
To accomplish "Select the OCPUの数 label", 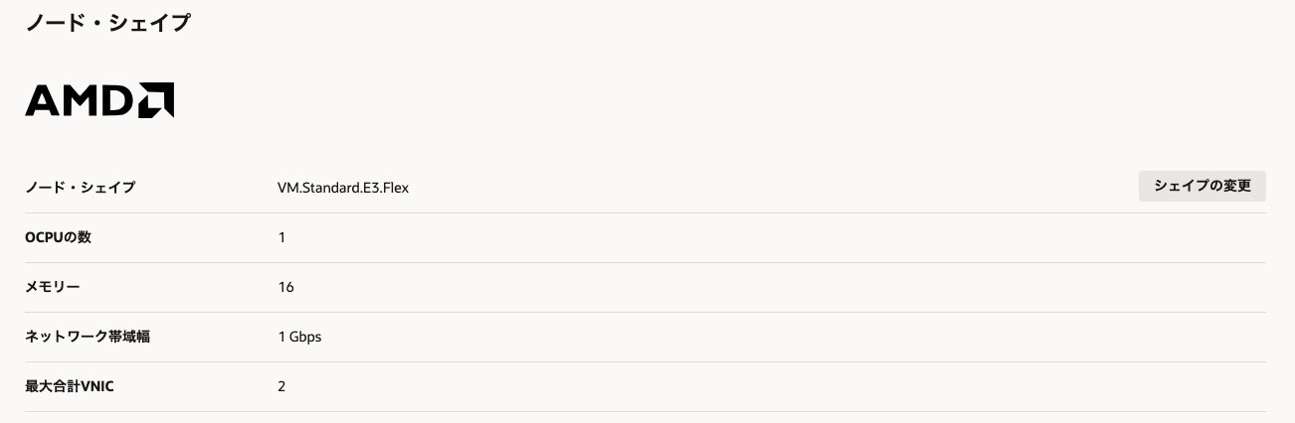I will 58,237.
